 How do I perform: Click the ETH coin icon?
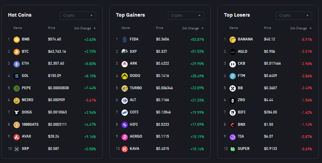17,64
